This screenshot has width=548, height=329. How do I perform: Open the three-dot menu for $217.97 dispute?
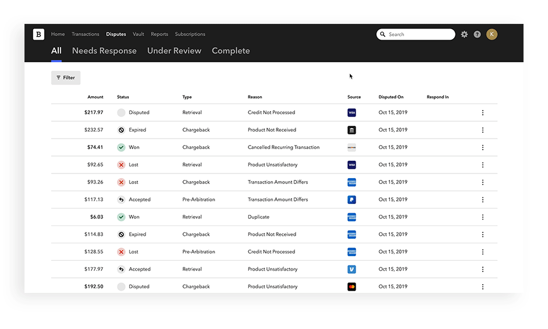[483, 112]
